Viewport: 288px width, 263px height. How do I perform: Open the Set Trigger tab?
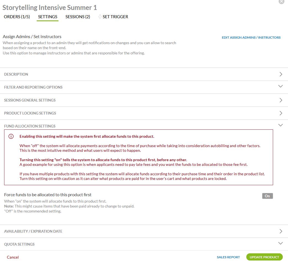tap(115, 17)
